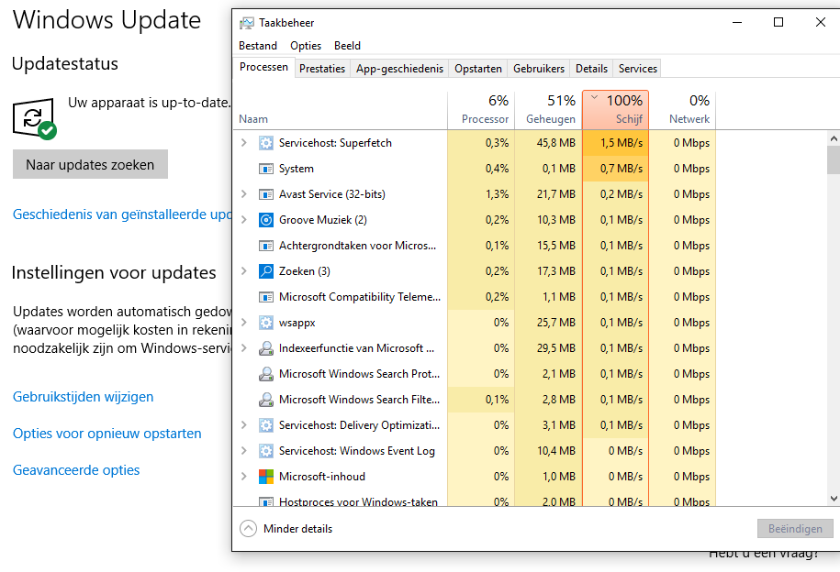Screen dimensions: 840x572
Task: Sort by the Netwerk column header
Action: tap(682, 110)
